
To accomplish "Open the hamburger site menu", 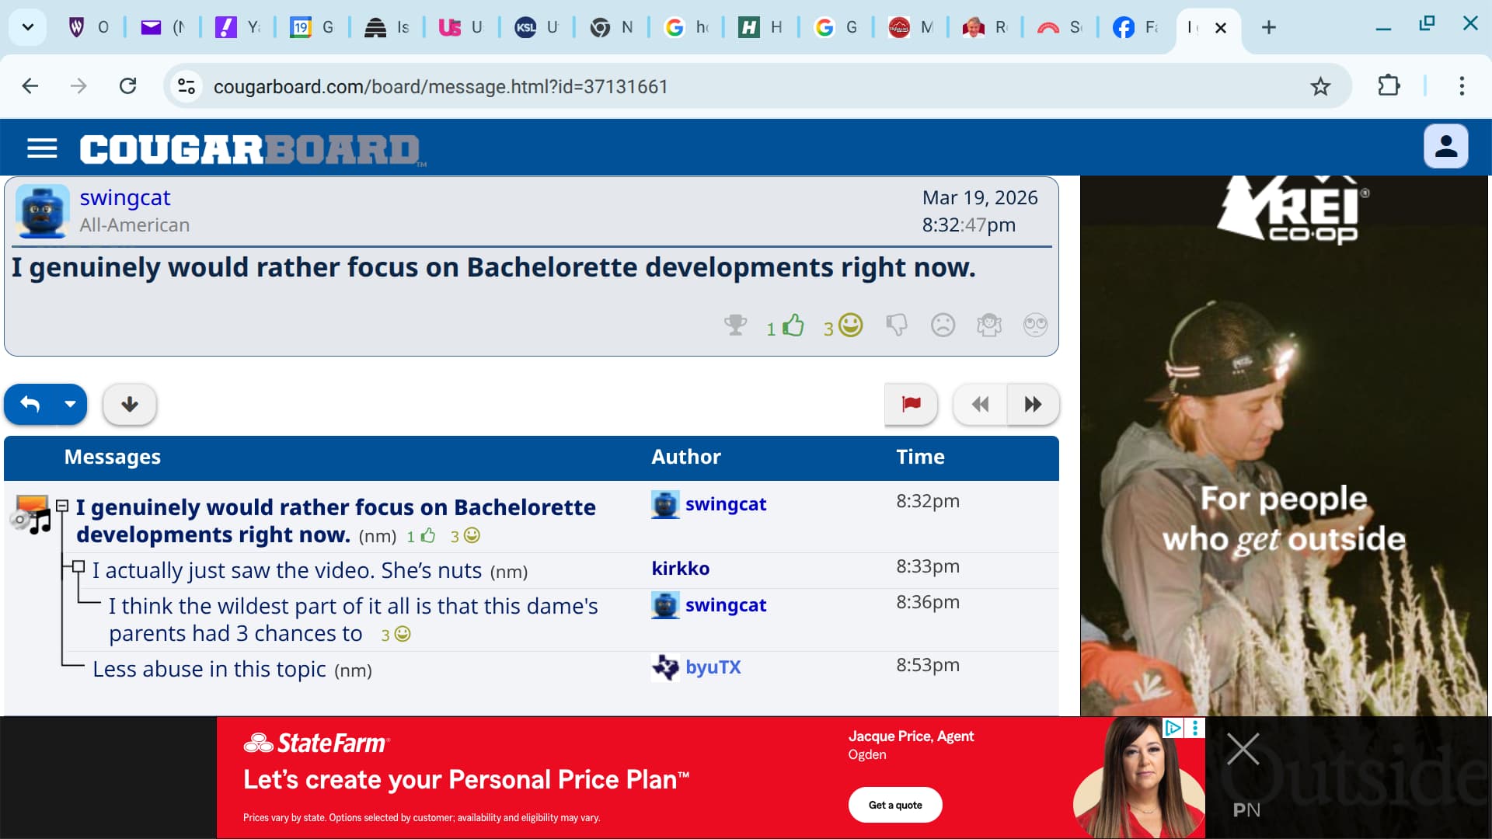I will pos(42,148).
